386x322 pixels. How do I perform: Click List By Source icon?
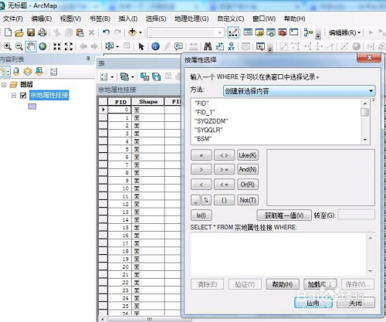click(16, 72)
